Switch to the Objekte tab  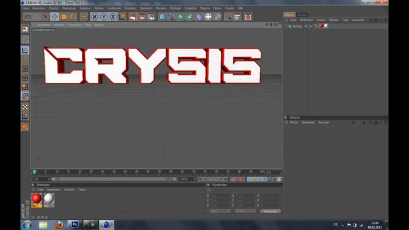[289, 15]
